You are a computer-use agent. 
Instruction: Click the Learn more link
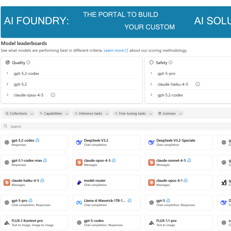click(x=116, y=50)
